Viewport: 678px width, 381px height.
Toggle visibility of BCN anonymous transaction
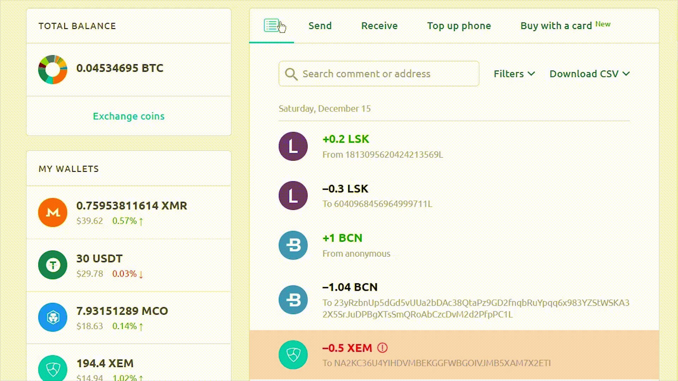click(x=293, y=245)
